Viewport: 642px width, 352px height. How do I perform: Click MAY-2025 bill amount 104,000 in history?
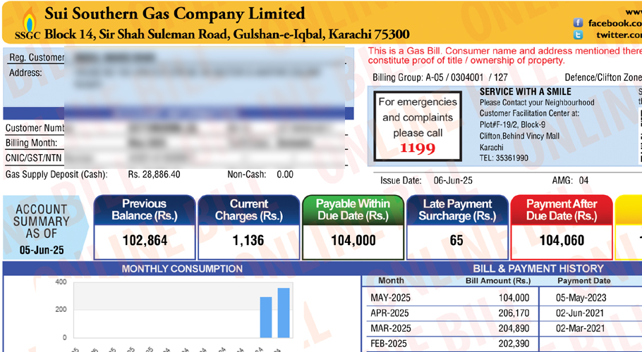[x=514, y=298]
